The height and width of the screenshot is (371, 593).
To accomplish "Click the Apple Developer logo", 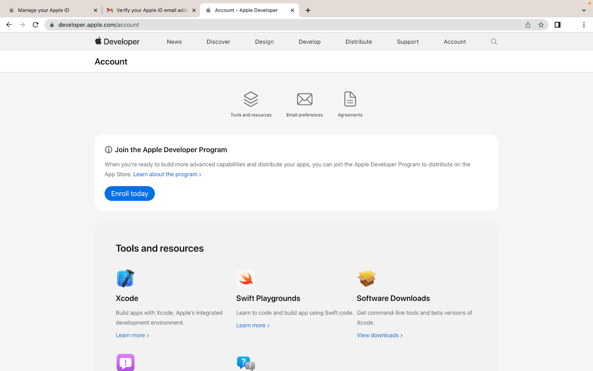I will click(117, 42).
